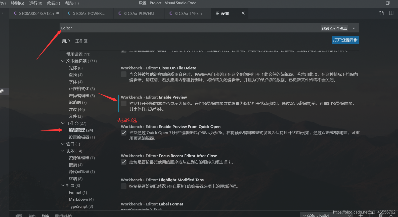Viewport: 398px width, 217px height.
Task: Select 缩略图 (7) in settings tree
Action: coord(78,102)
